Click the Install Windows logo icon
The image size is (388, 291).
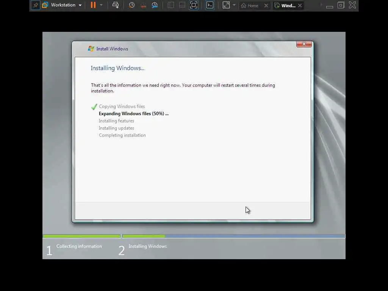tap(91, 49)
